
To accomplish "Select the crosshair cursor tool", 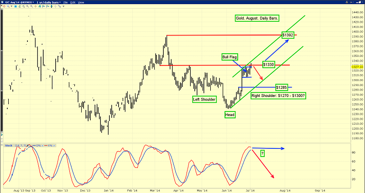I will 35,6.
